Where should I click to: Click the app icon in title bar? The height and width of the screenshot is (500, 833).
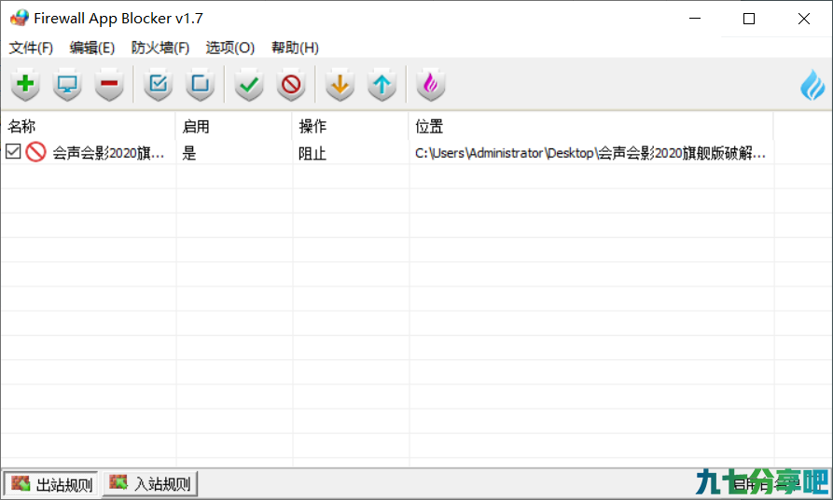pyautogui.click(x=20, y=18)
